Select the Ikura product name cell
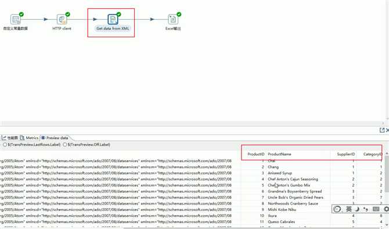 tap(272, 216)
